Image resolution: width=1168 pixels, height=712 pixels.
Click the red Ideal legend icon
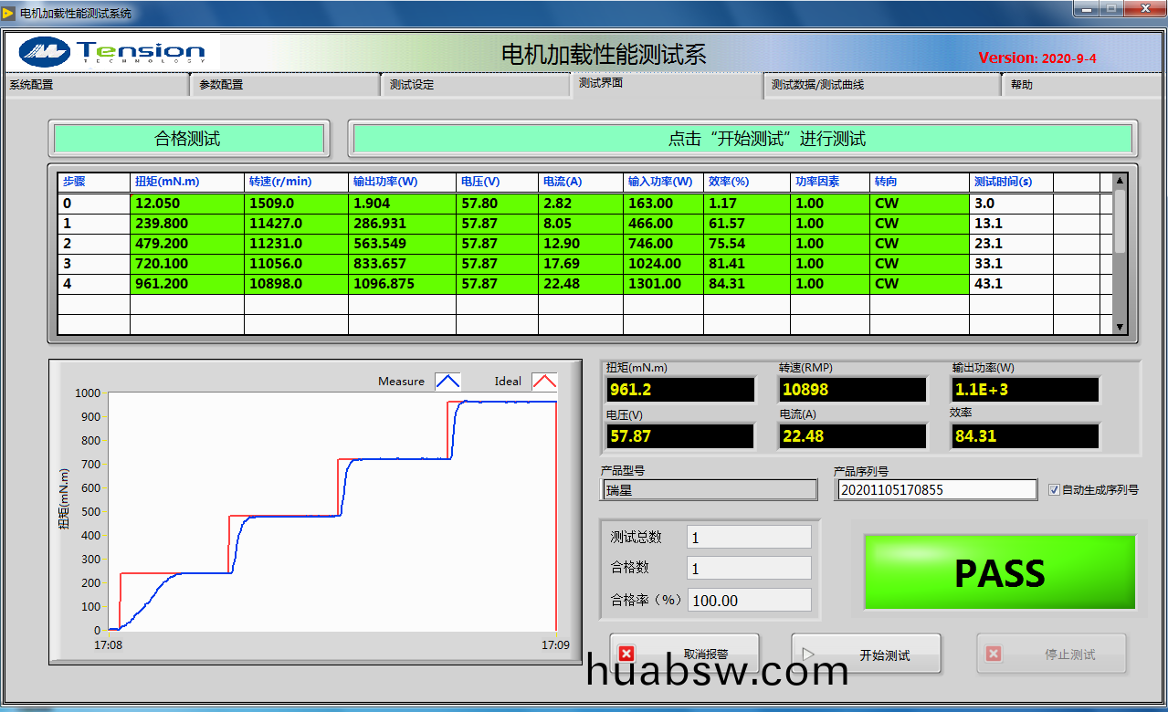544,382
